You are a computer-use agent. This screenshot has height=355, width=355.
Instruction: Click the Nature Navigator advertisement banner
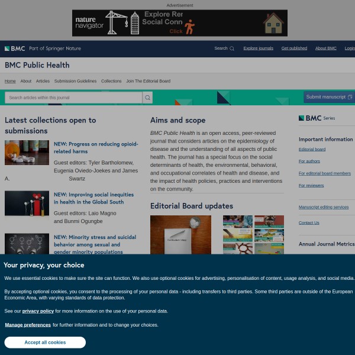[x=179, y=23]
